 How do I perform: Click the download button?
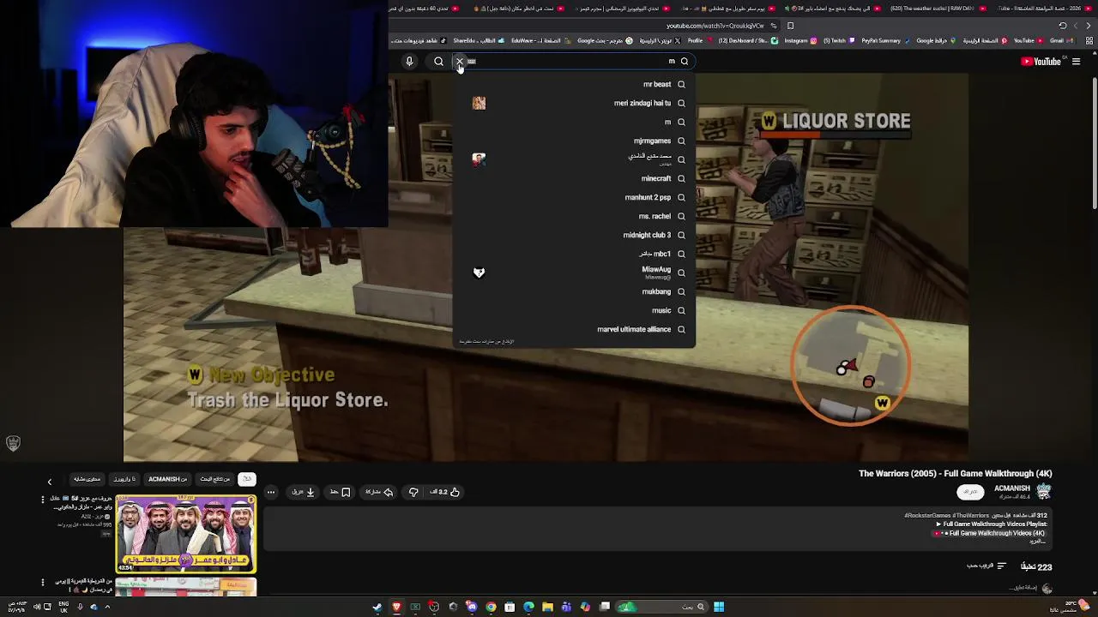pos(304,492)
